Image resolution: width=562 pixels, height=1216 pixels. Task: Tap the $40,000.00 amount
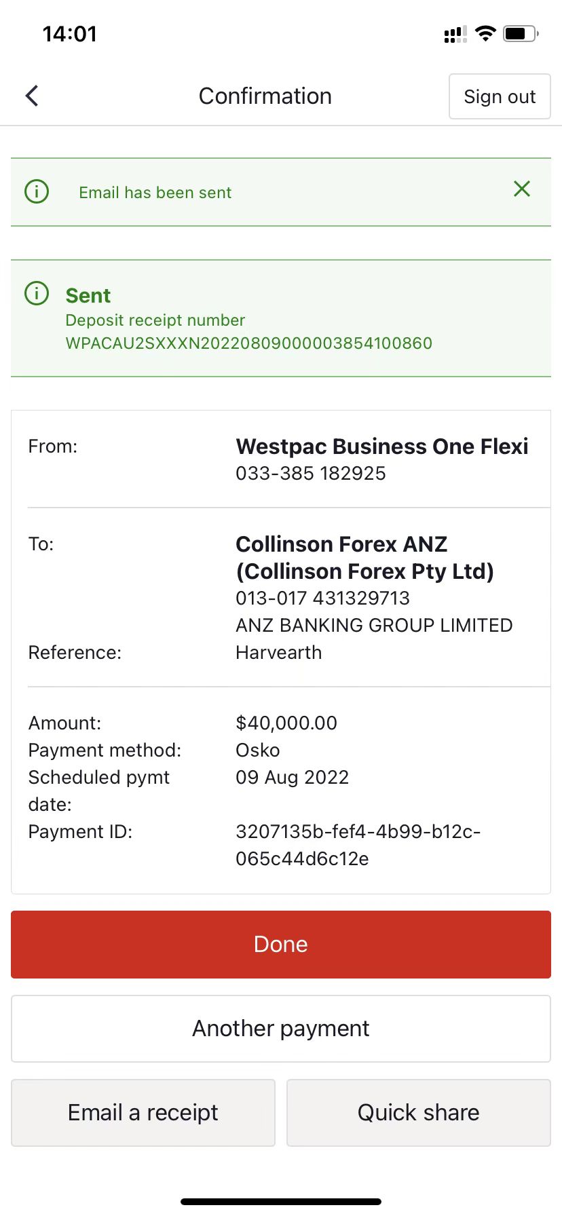click(x=286, y=723)
